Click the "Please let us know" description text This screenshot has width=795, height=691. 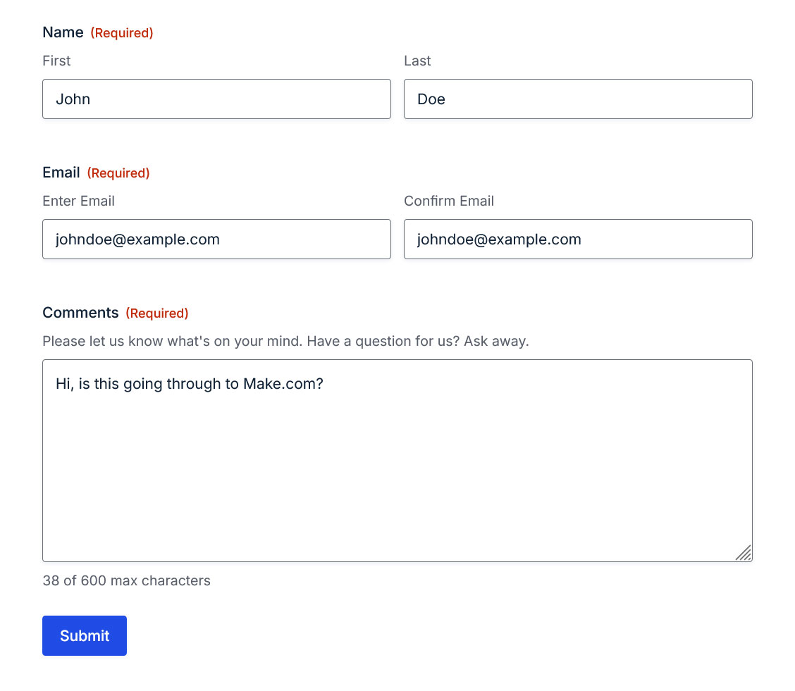pos(285,341)
